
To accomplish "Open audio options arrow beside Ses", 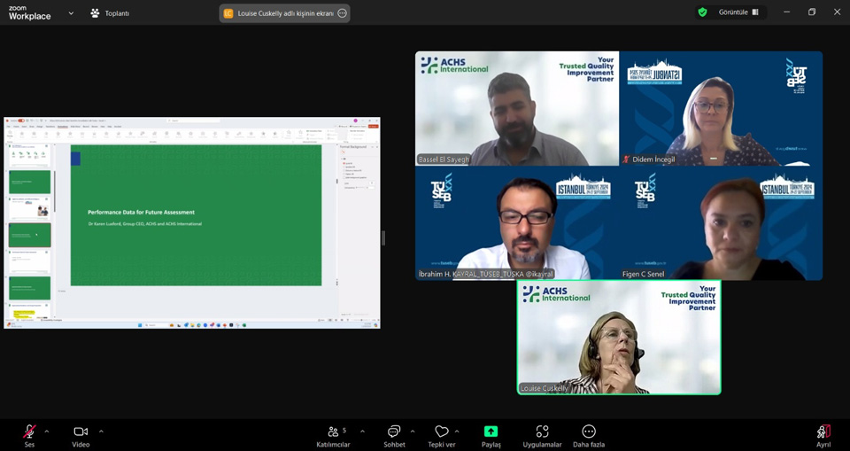I will tap(47, 432).
